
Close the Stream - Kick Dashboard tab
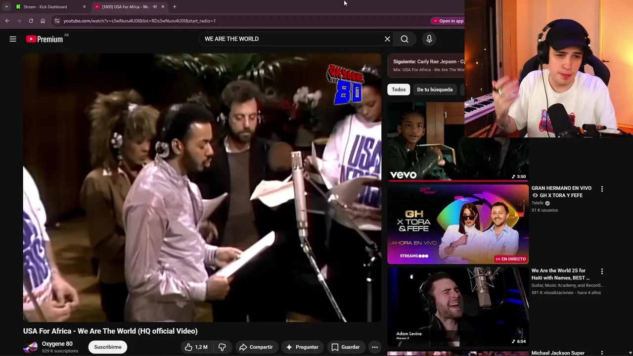[84, 6]
